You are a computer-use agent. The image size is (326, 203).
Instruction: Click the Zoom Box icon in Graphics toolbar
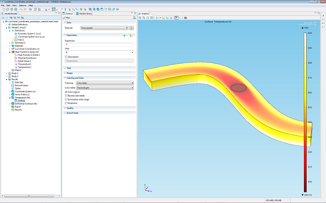click(x=147, y=18)
